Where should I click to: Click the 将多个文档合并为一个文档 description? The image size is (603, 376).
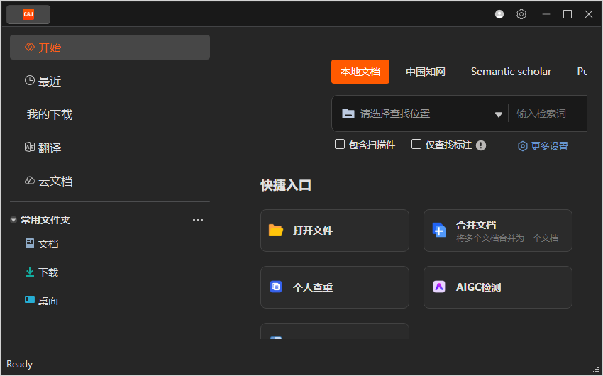click(507, 238)
